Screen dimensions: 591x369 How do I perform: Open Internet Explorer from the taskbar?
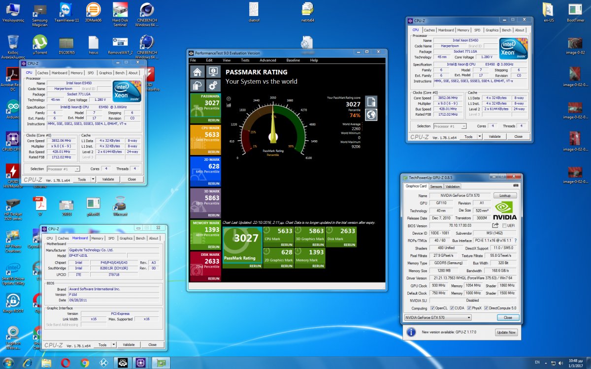27,363
